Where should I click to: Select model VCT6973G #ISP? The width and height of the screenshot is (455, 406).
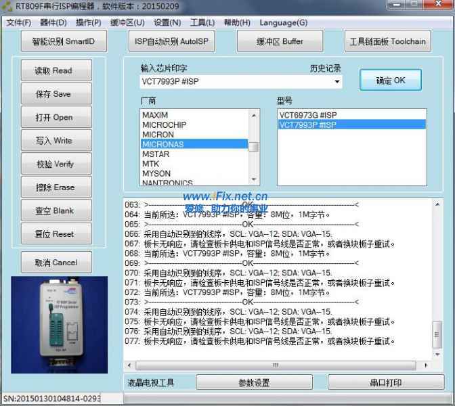click(x=351, y=115)
